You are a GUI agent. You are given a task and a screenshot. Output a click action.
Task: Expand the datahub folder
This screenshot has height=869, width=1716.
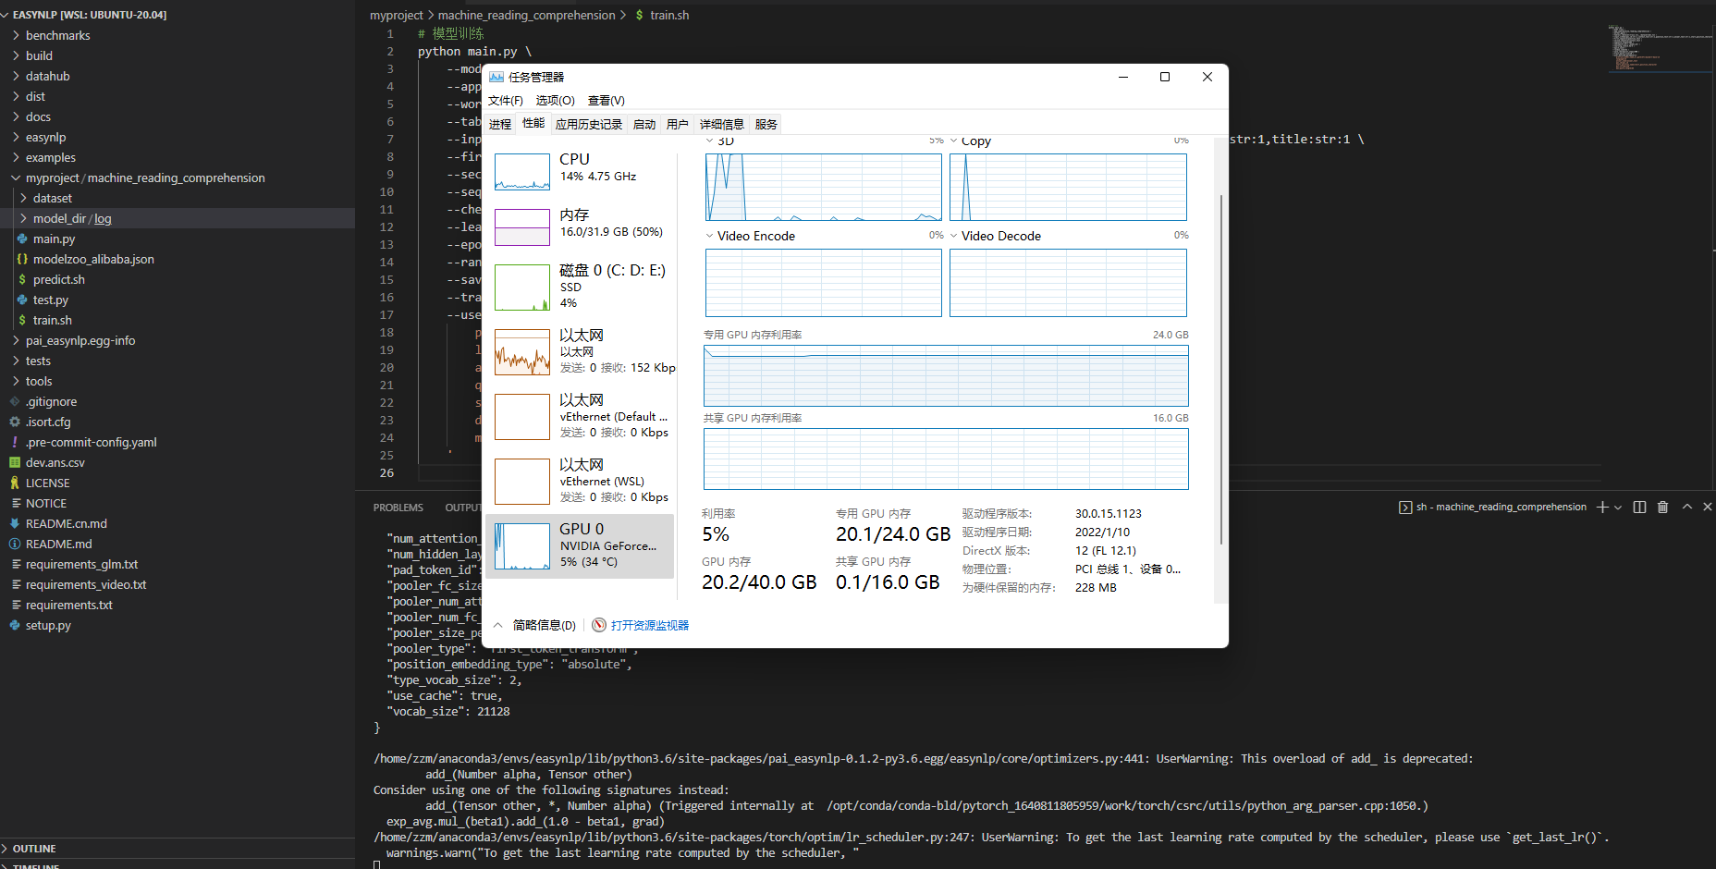click(178, 76)
